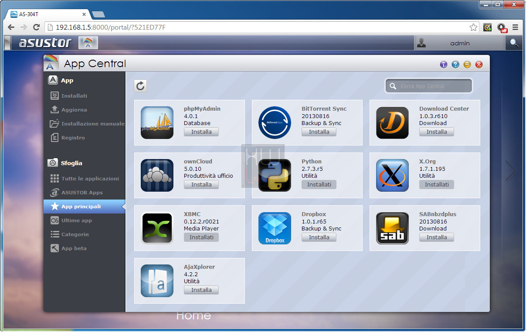Click the green checkmark extension icon
The image size is (526, 332).
[x=488, y=27]
